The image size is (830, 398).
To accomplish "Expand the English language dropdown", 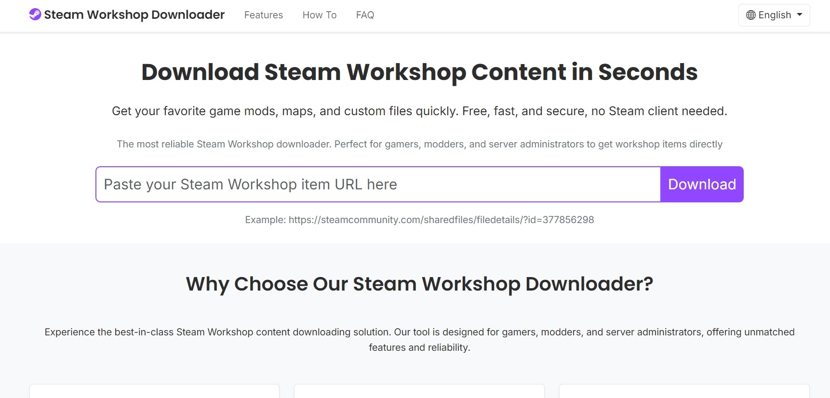I will pos(774,15).
